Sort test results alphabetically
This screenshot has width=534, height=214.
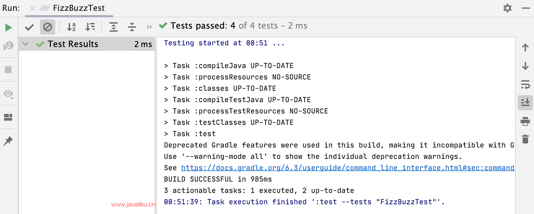pyautogui.click(x=71, y=27)
